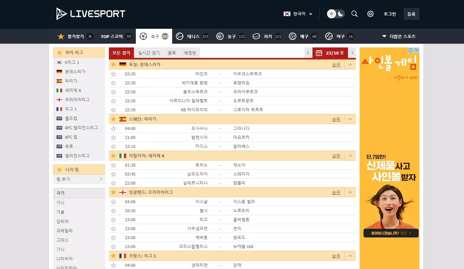Open the search magnifier icon
The image size is (464, 269).
(x=354, y=14)
